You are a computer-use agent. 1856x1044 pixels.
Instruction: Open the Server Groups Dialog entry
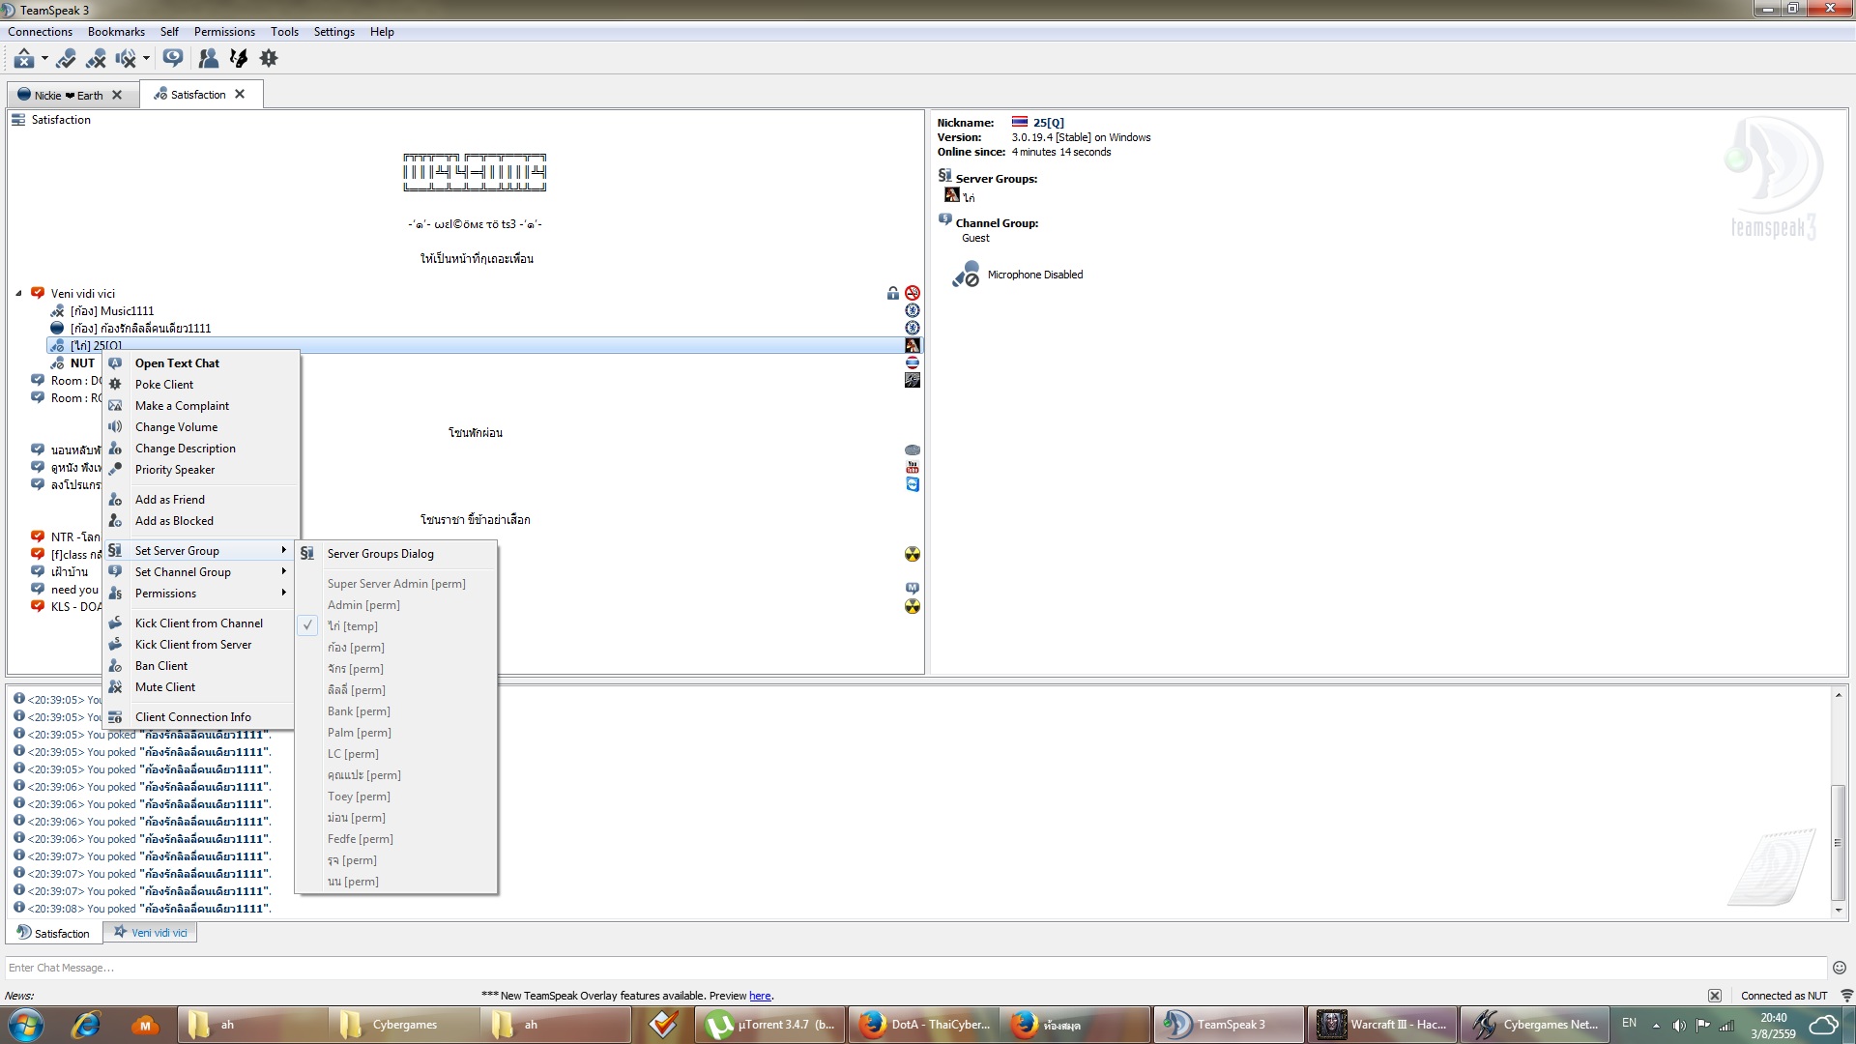pyautogui.click(x=380, y=554)
